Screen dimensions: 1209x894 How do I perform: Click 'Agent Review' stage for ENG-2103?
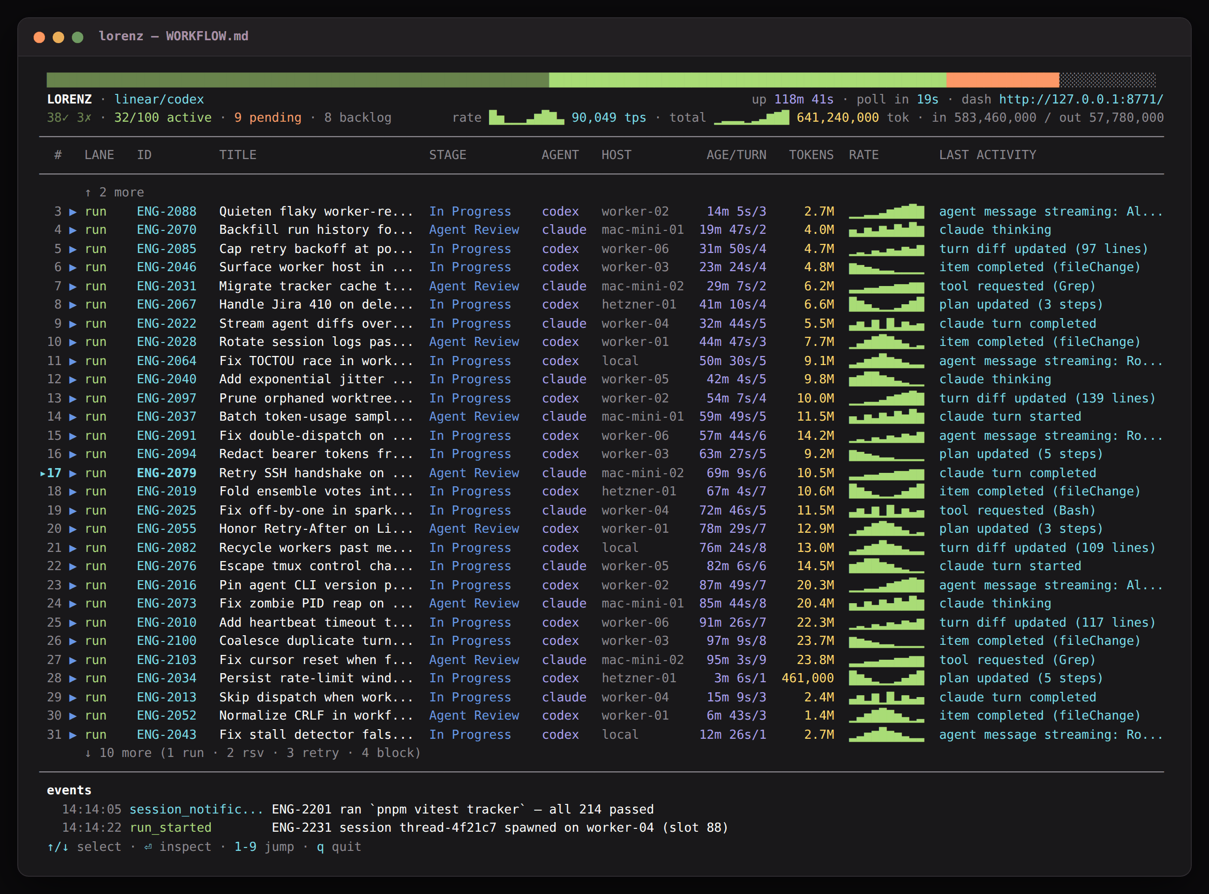(x=474, y=660)
